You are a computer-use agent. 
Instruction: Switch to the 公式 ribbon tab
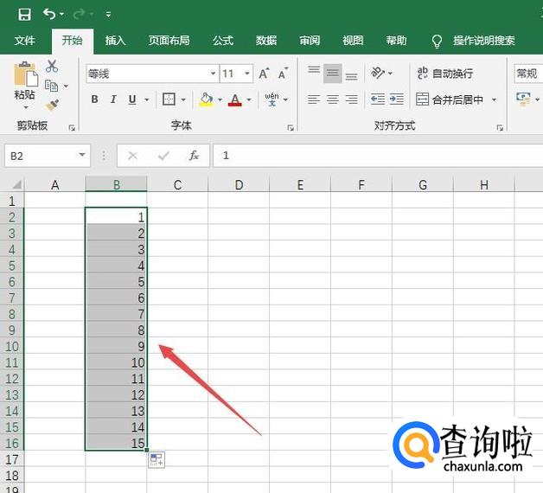click(x=223, y=41)
